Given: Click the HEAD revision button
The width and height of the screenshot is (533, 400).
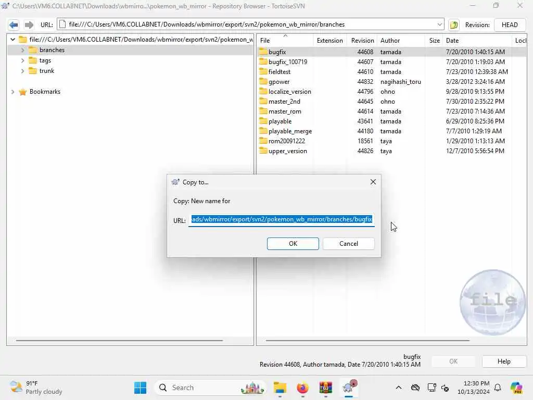Looking at the screenshot, I should (x=510, y=25).
